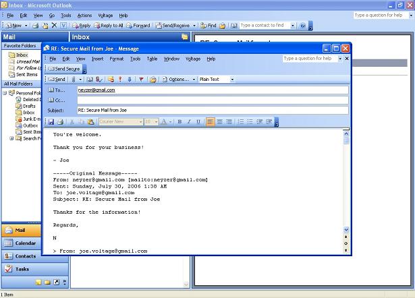Image resolution: width=415 pixels, height=298 pixels.
Task: Open Format menu in message window
Action: click(x=117, y=59)
